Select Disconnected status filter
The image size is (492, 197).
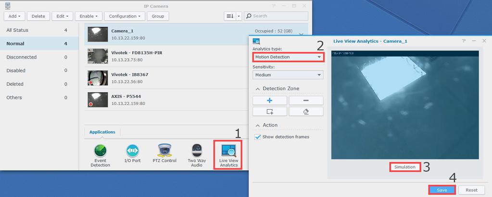(x=39, y=57)
